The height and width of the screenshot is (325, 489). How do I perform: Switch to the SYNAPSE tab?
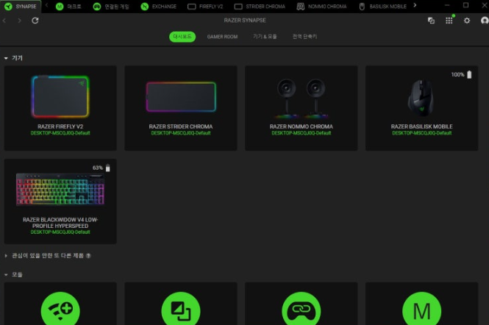21,6
